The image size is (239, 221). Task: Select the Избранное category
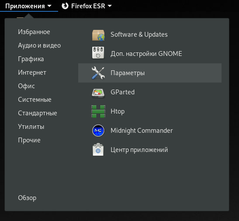(34, 32)
